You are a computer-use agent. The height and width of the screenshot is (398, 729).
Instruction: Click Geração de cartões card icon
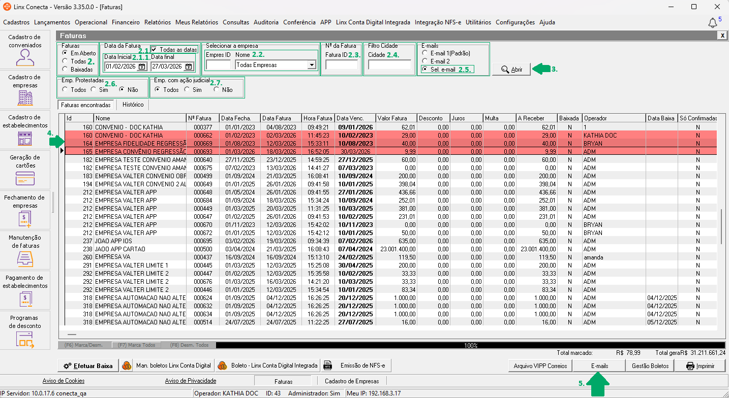coord(25,178)
